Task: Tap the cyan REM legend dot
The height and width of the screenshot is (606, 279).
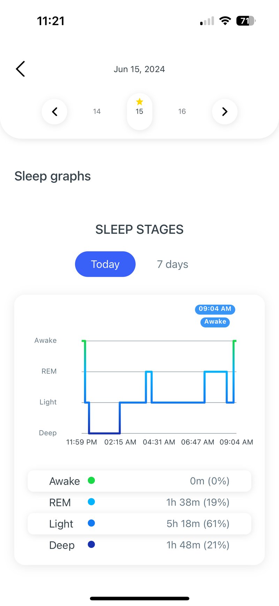Action: (x=91, y=502)
